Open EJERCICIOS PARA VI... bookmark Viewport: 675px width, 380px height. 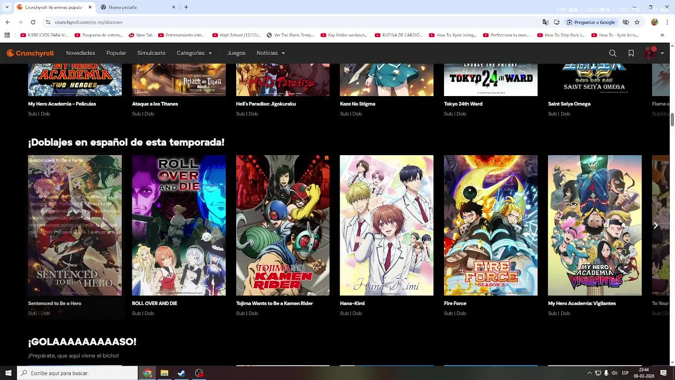tap(44, 35)
